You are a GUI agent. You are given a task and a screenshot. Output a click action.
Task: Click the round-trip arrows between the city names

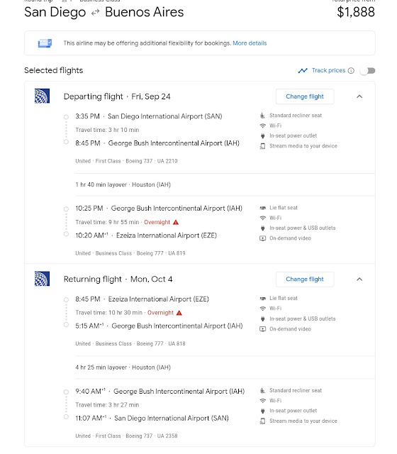click(96, 12)
